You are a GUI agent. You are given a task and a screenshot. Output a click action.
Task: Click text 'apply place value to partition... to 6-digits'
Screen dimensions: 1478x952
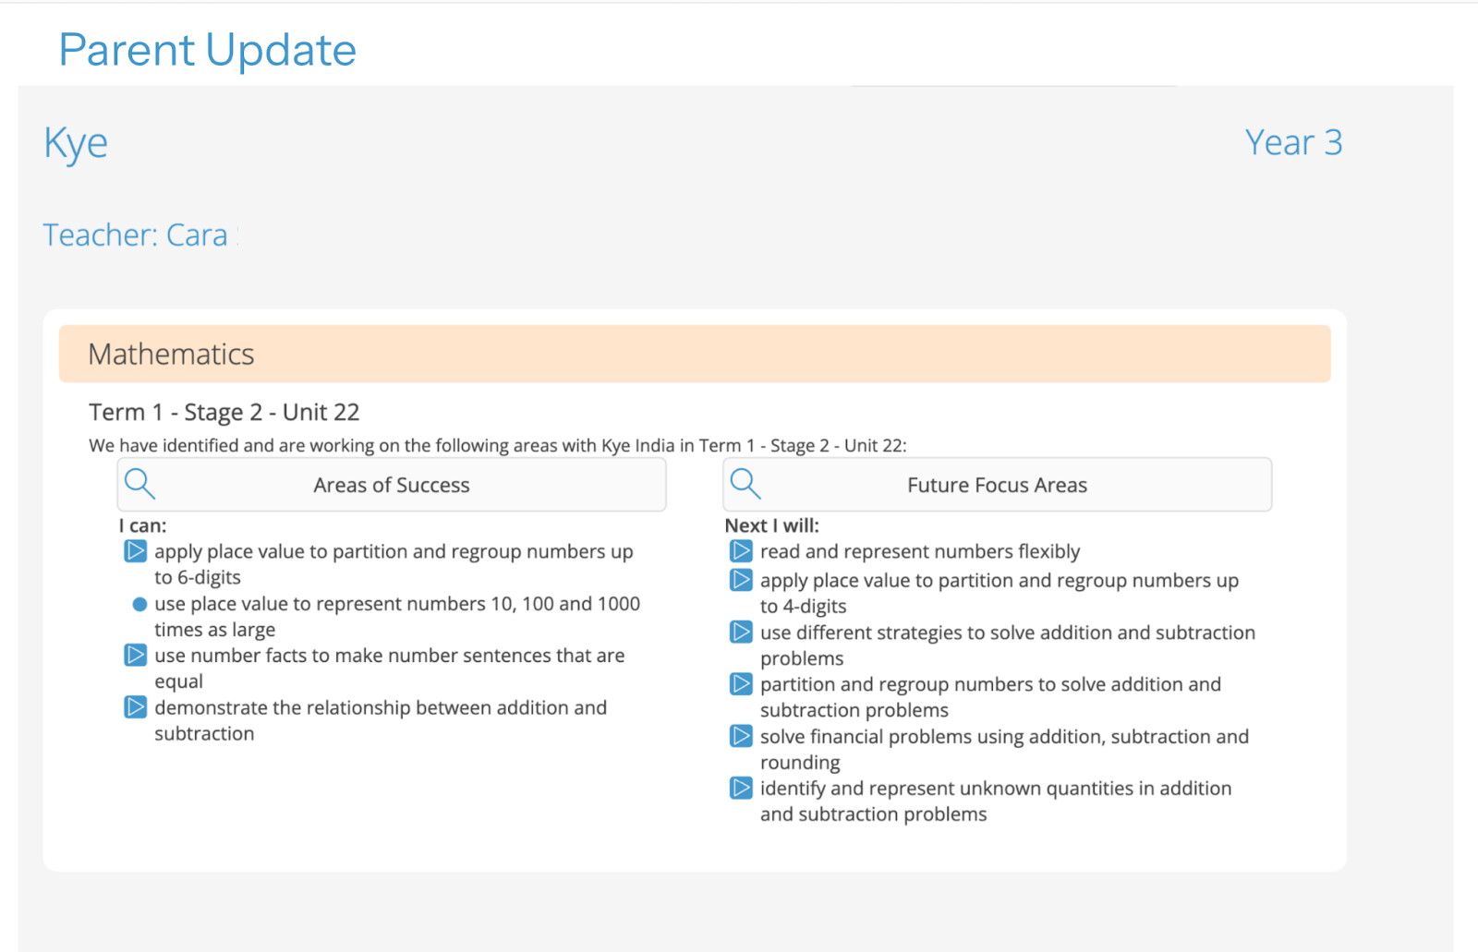pyautogui.click(x=394, y=564)
